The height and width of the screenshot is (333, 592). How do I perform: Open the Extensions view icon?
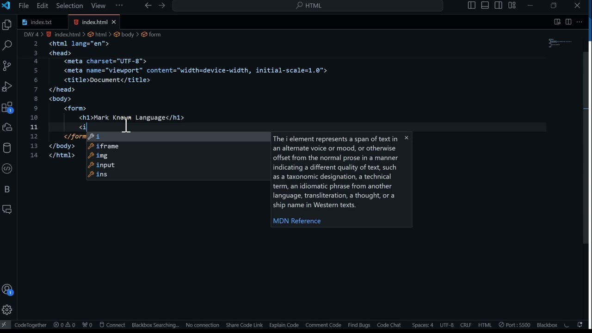tap(7, 107)
